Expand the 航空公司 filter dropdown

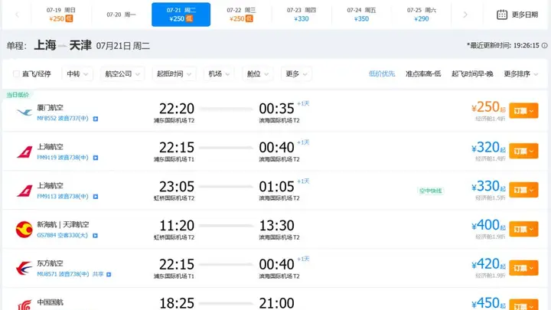click(122, 73)
